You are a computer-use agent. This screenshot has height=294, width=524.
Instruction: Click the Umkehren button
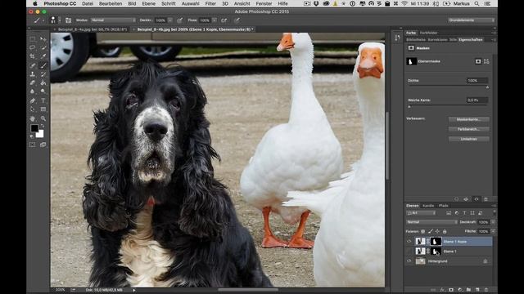point(469,139)
